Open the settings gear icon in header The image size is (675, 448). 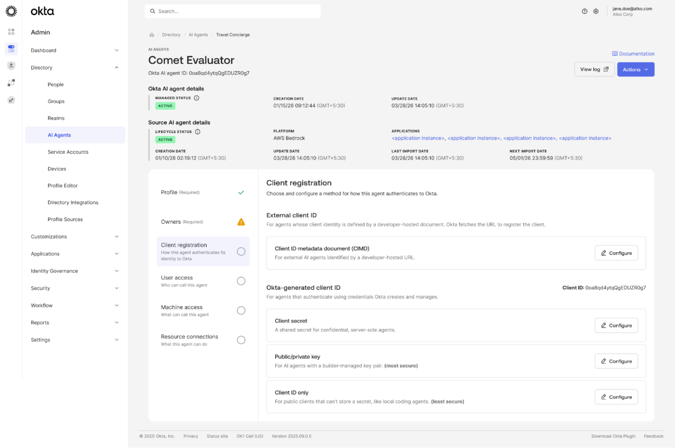tap(596, 11)
